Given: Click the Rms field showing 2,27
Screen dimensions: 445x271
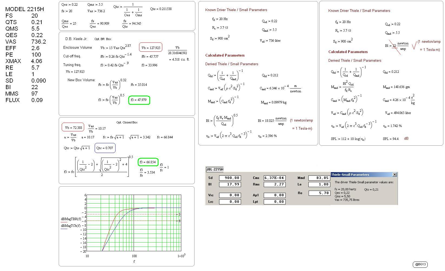Looking at the screenshot, I should tap(275, 184).
